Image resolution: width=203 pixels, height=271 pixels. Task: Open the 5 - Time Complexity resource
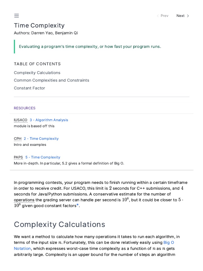pos(43,157)
